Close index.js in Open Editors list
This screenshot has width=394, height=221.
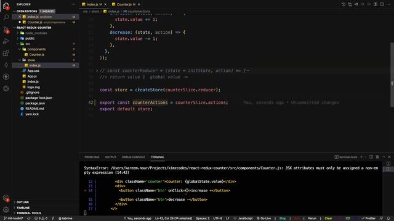pyautogui.click(x=20, y=17)
